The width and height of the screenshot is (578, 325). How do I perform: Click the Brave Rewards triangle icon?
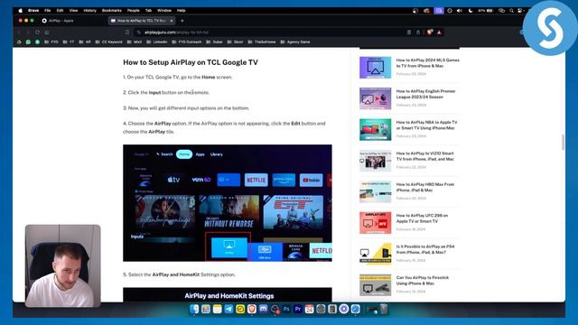[439, 32]
